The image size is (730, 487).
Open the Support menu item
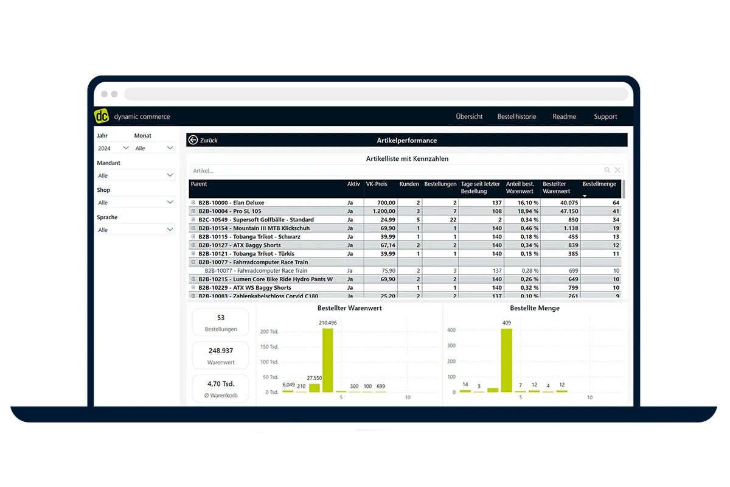pos(605,116)
